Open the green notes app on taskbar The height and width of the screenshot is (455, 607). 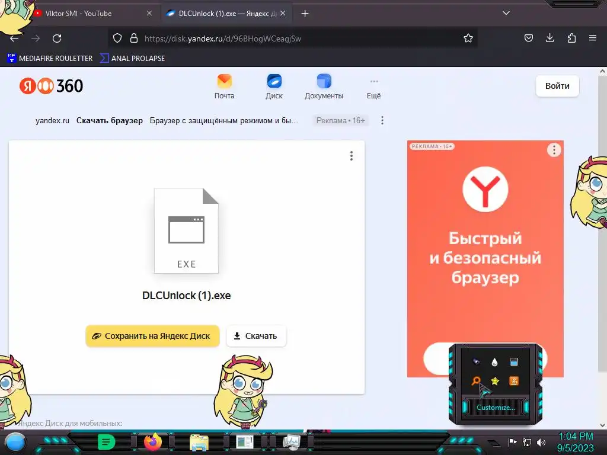(x=107, y=442)
